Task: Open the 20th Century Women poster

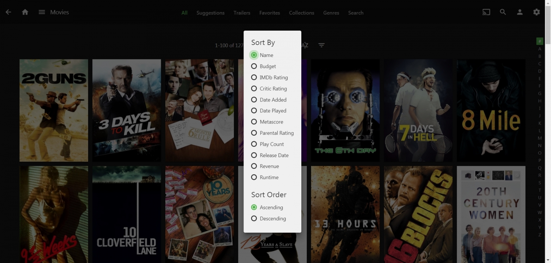Action: click(x=491, y=215)
